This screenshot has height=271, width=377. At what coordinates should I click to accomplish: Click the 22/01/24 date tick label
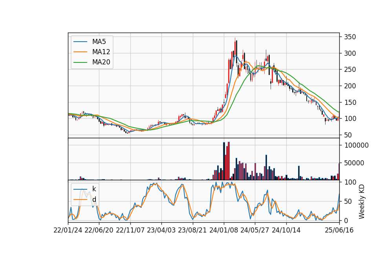(68, 231)
